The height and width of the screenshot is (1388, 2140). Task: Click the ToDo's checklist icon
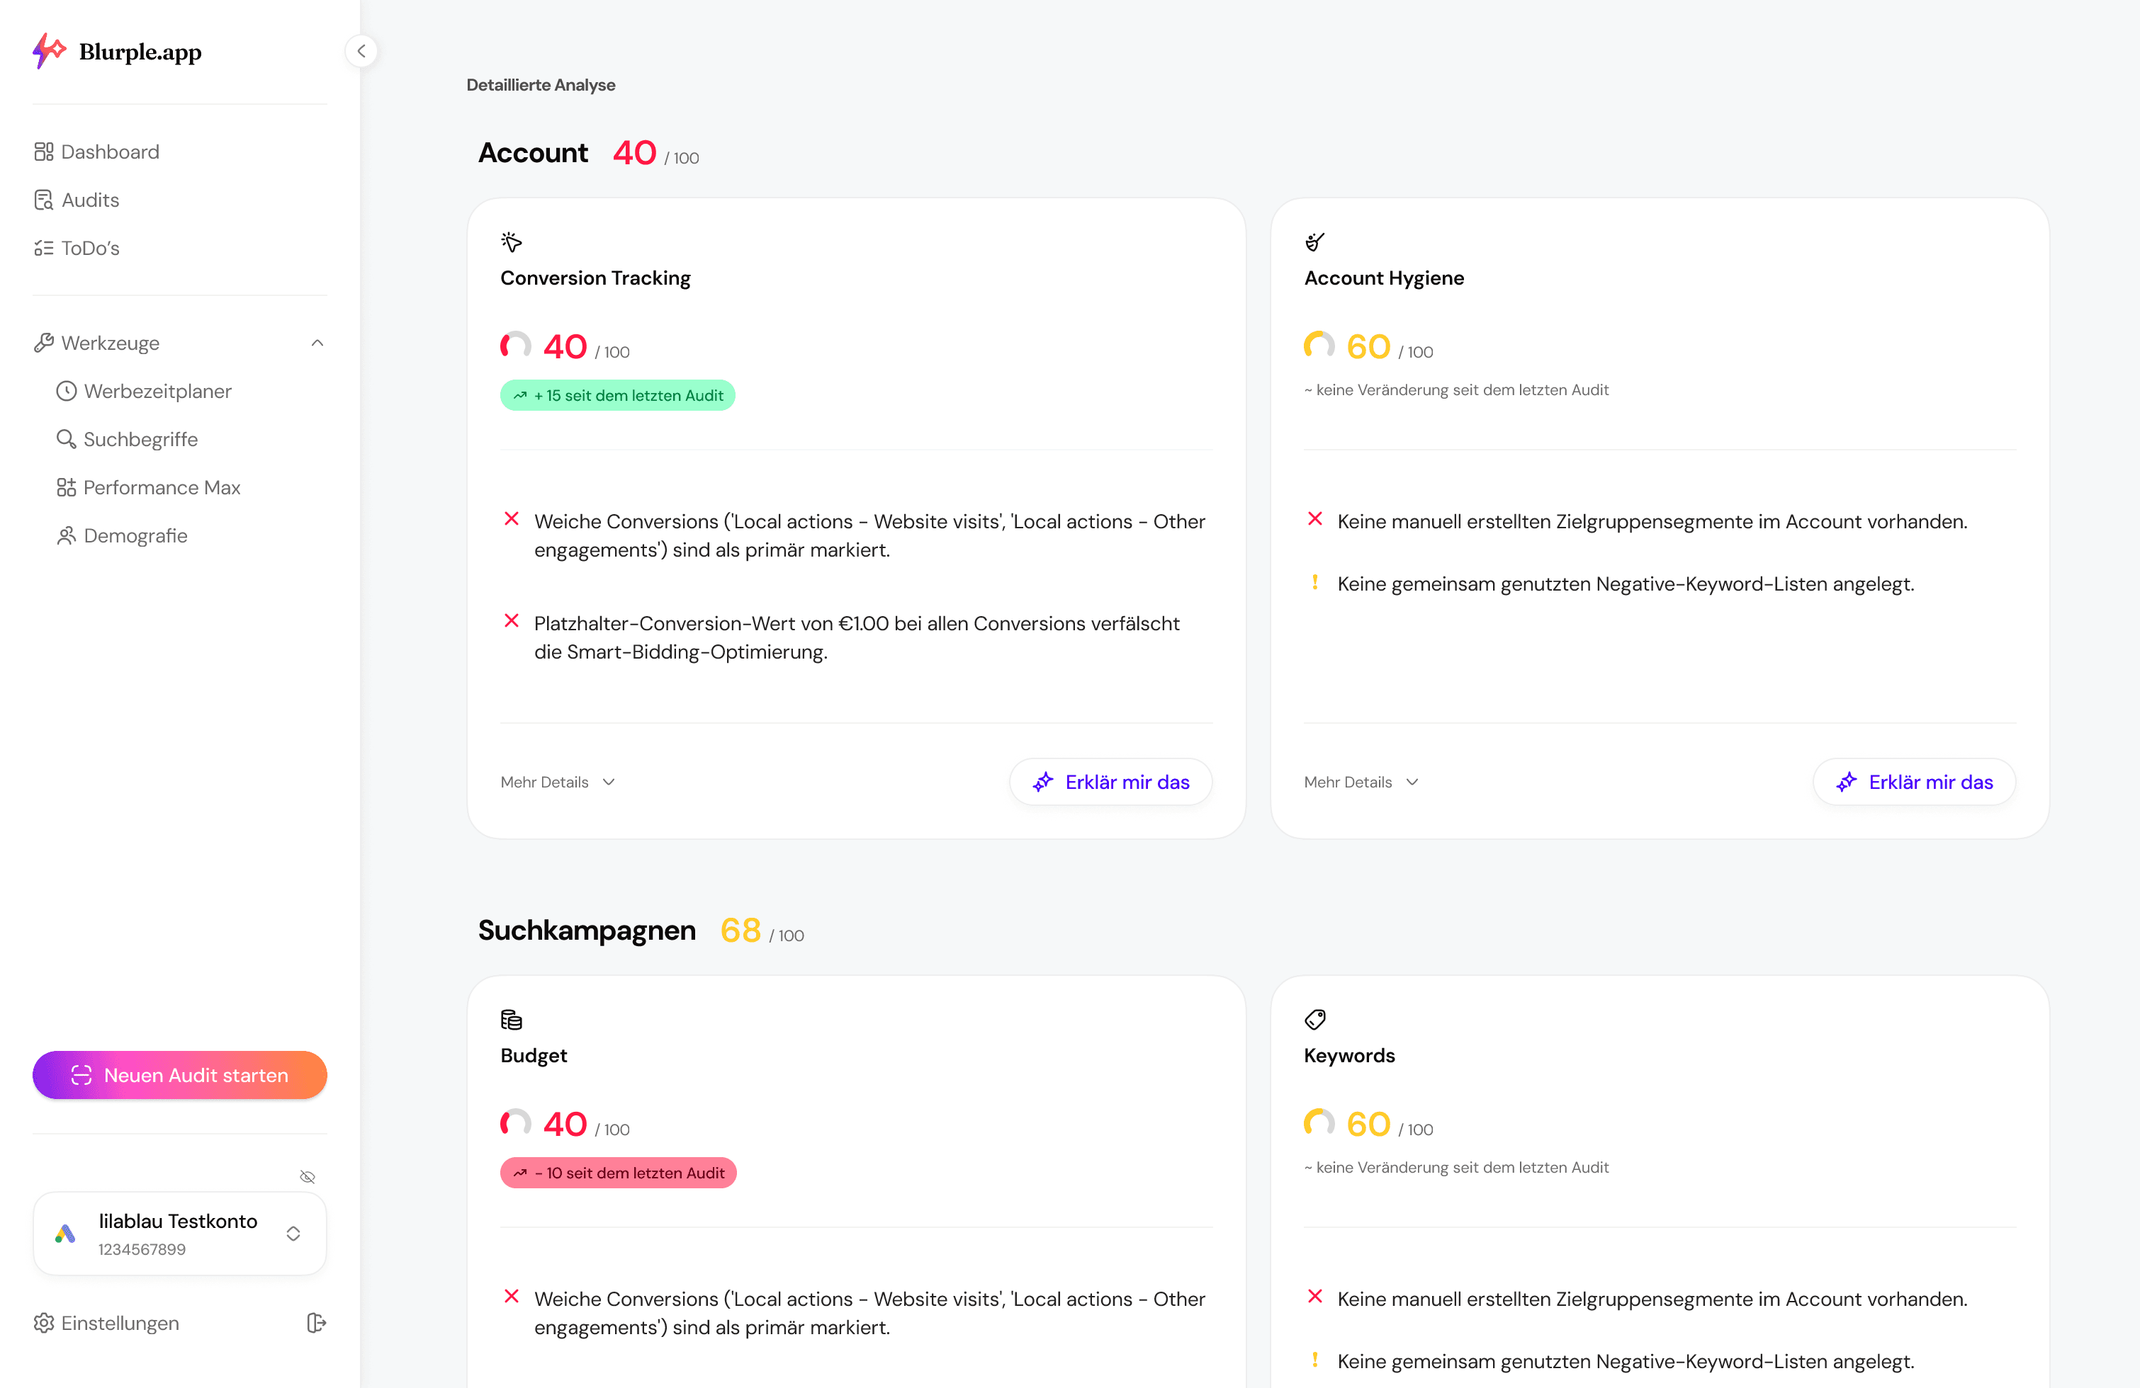coord(44,248)
